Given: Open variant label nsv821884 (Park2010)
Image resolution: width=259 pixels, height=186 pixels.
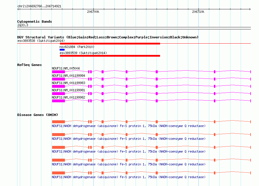Looking at the screenshot, I should pos(77,47).
